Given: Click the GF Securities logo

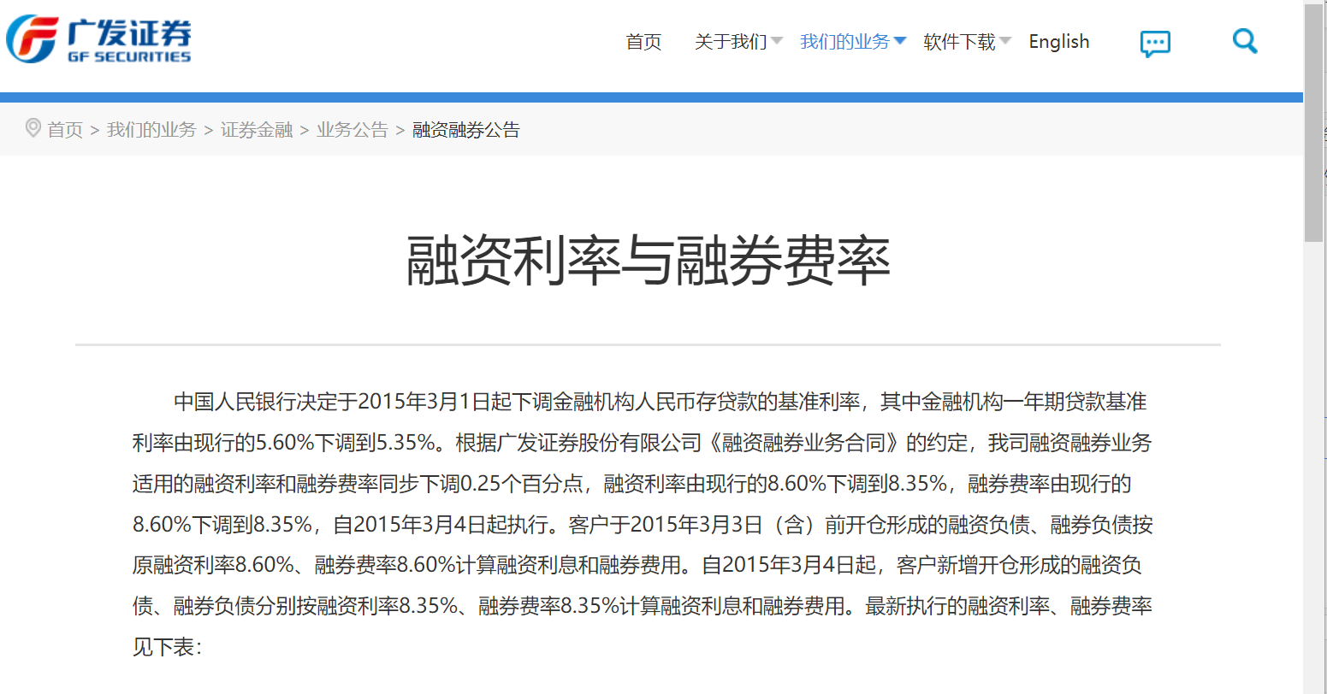Looking at the screenshot, I should pyautogui.click(x=98, y=40).
